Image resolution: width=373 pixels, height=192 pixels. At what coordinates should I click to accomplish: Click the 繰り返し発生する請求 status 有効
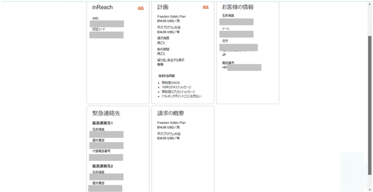[160, 64]
